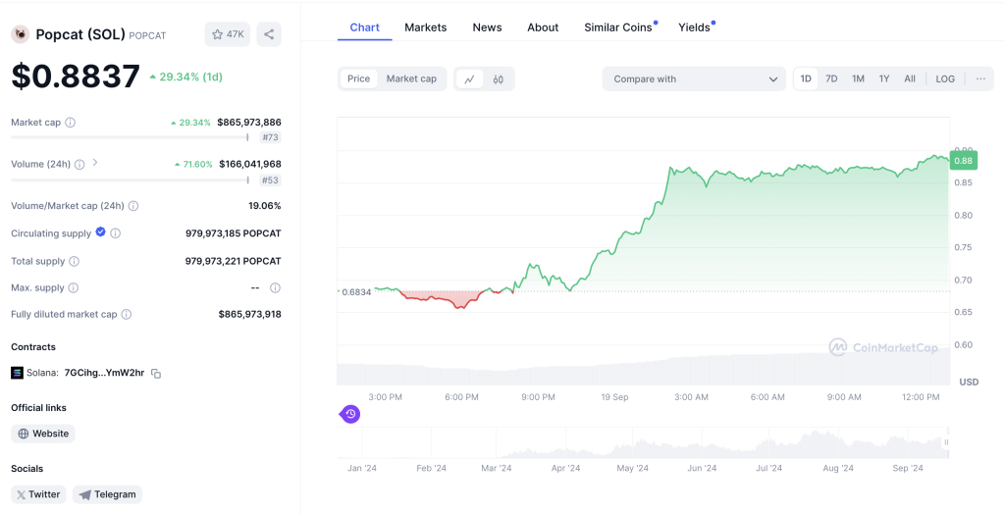Add Popcat to watchlist with the star button
1005x514 pixels.
(228, 34)
